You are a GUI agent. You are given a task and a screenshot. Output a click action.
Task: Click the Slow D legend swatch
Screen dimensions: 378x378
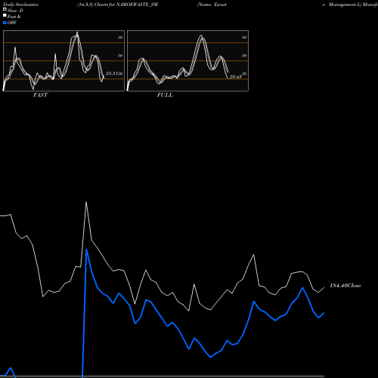(x=5, y=9)
